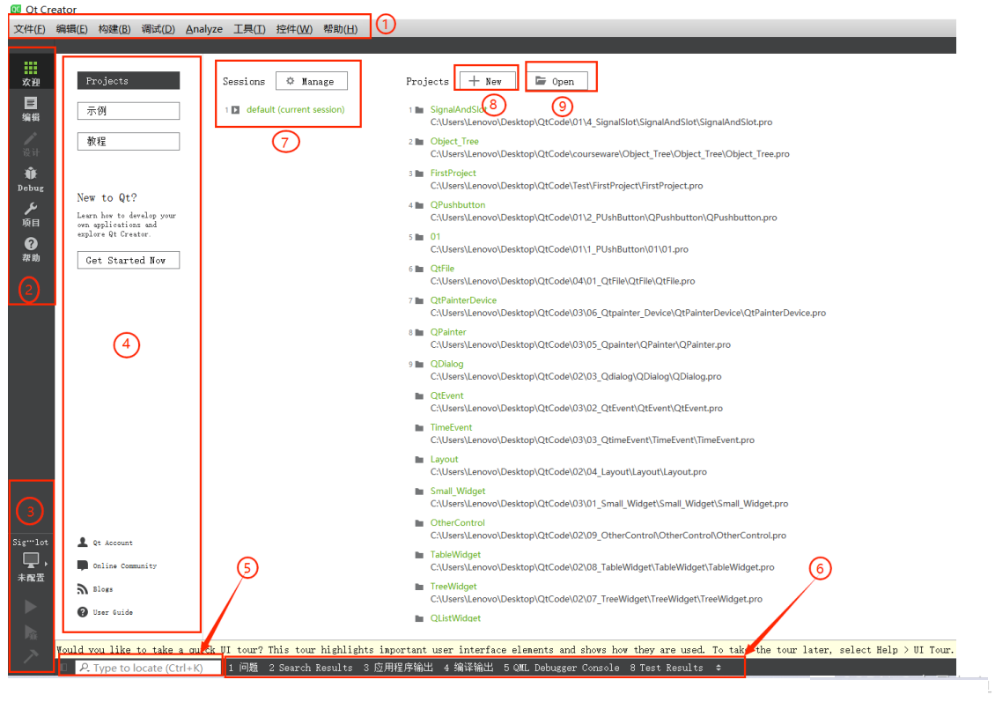Click the QtPainterDevice project link
This screenshot has width=995, height=702.
[x=463, y=300]
